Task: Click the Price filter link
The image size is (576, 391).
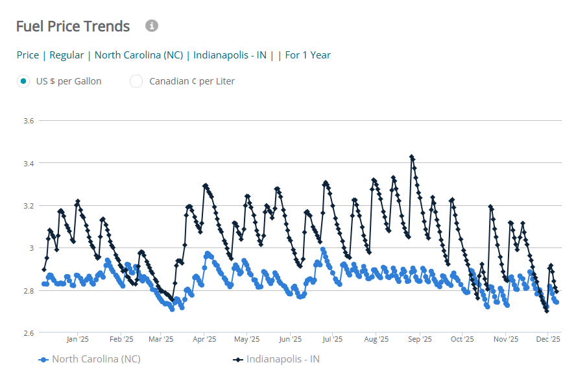Action: click(x=27, y=55)
